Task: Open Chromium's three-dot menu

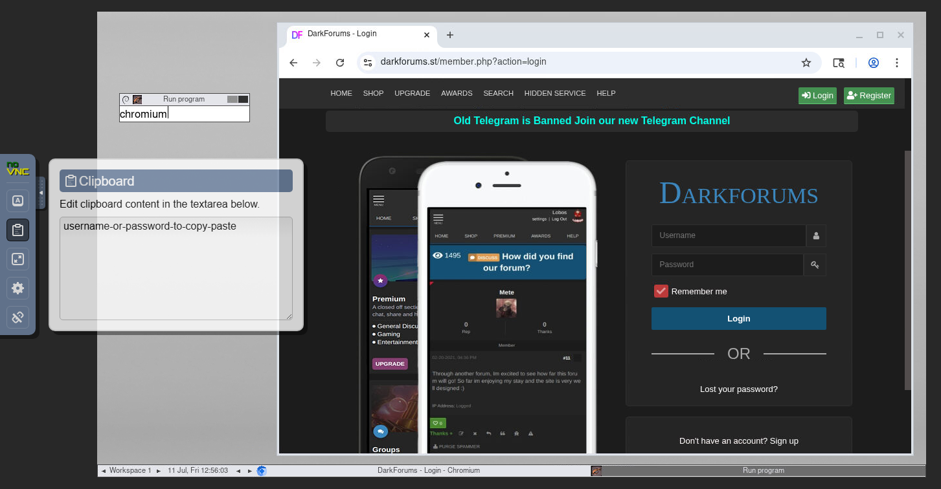Action: (x=897, y=63)
